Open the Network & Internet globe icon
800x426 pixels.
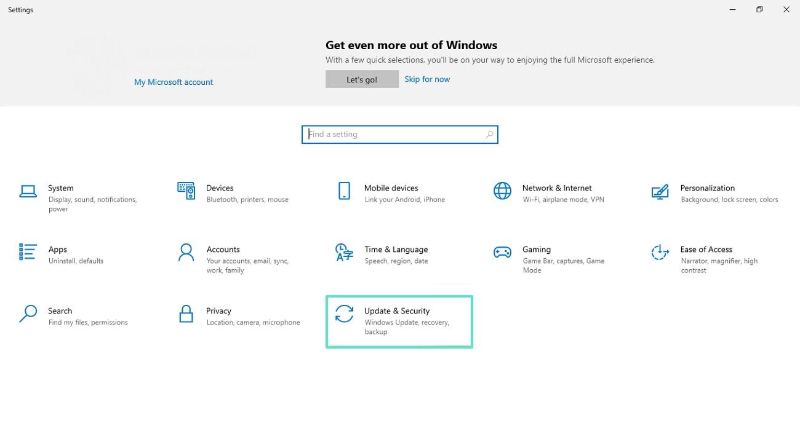pyautogui.click(x=502, y=191)
